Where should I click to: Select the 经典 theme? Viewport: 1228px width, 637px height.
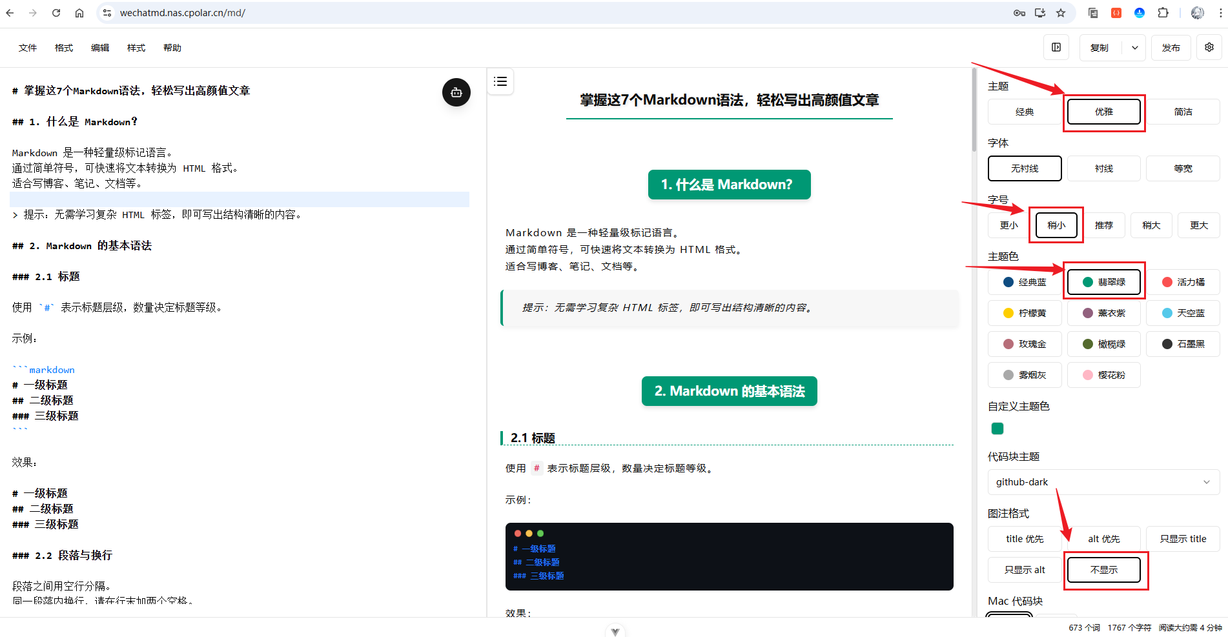click(x=1025, y=112)
